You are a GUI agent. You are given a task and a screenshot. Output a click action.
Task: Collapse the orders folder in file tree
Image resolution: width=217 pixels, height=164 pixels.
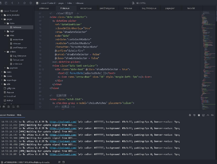[5, 51]
